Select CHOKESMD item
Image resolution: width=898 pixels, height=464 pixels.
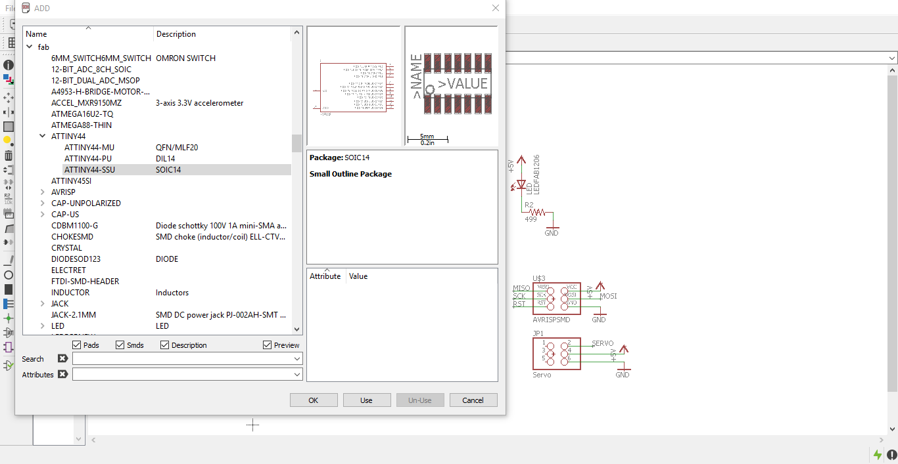pos(72,236)
